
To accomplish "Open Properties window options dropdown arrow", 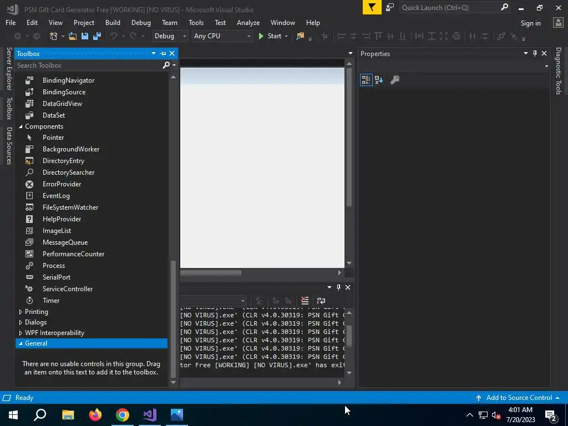I will pyautogui.click(x=526, y=53).
